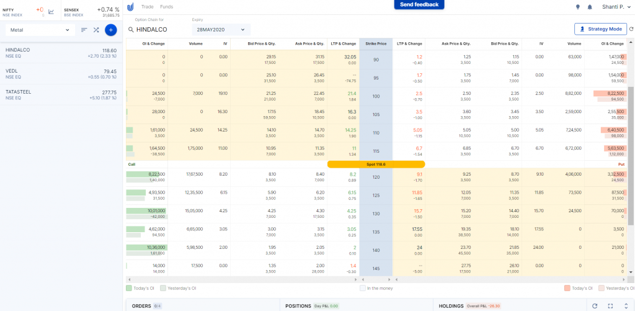Click put volume 8,82,000 at strike 100

tap(572, 93)
